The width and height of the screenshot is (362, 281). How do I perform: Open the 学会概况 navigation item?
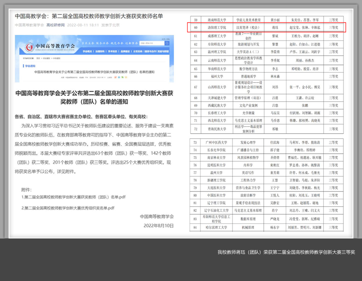(x=88, y=52)
